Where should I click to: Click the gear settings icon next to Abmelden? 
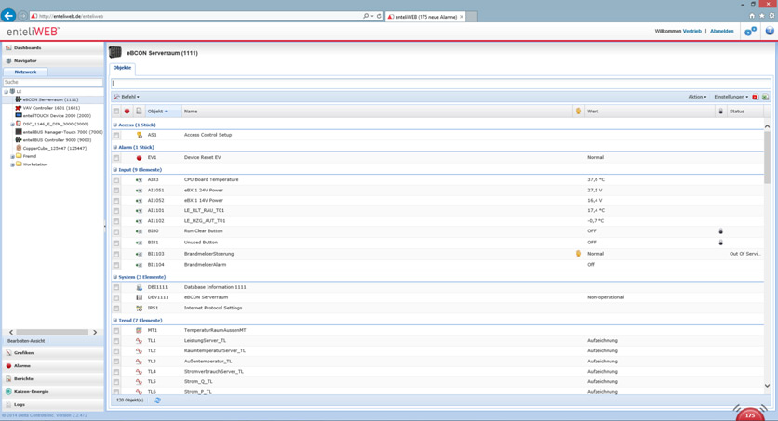coord(750,32)
